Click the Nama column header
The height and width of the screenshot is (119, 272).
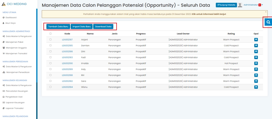coord(90,34)
